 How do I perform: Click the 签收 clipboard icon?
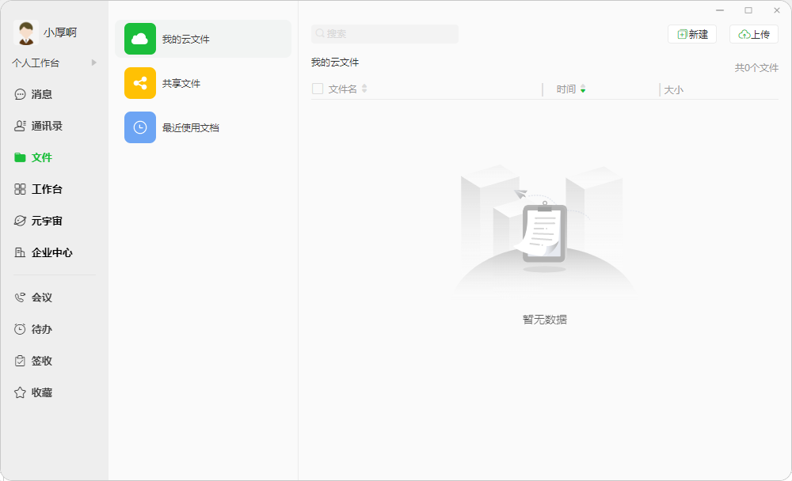click(x=20, y=361)
